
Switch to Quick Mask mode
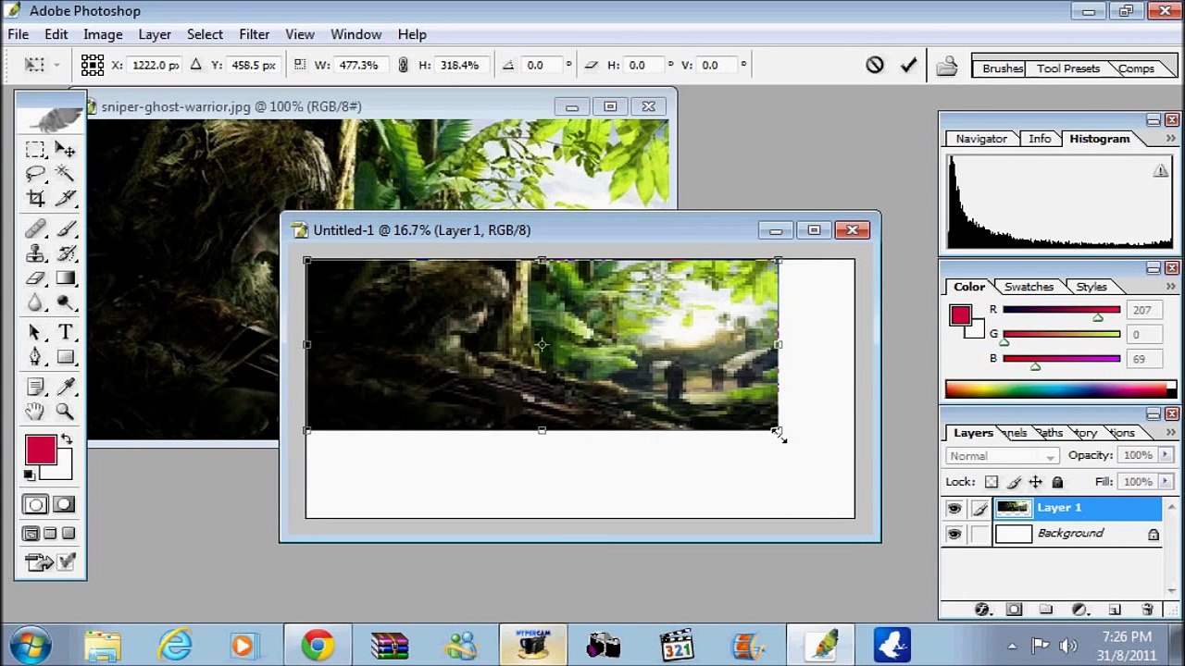point(64,504)
